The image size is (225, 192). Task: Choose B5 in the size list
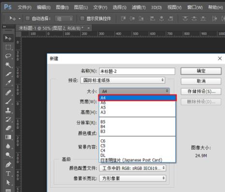pyautogui.click(x=137, y=122)
